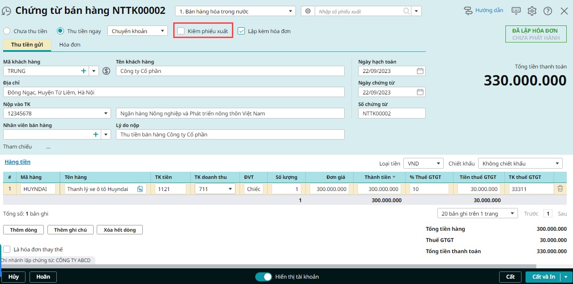The height and width of the screenshot is (284, 573).
Task: Open the gear settings next to voucher search
Action: pos(308,11)
